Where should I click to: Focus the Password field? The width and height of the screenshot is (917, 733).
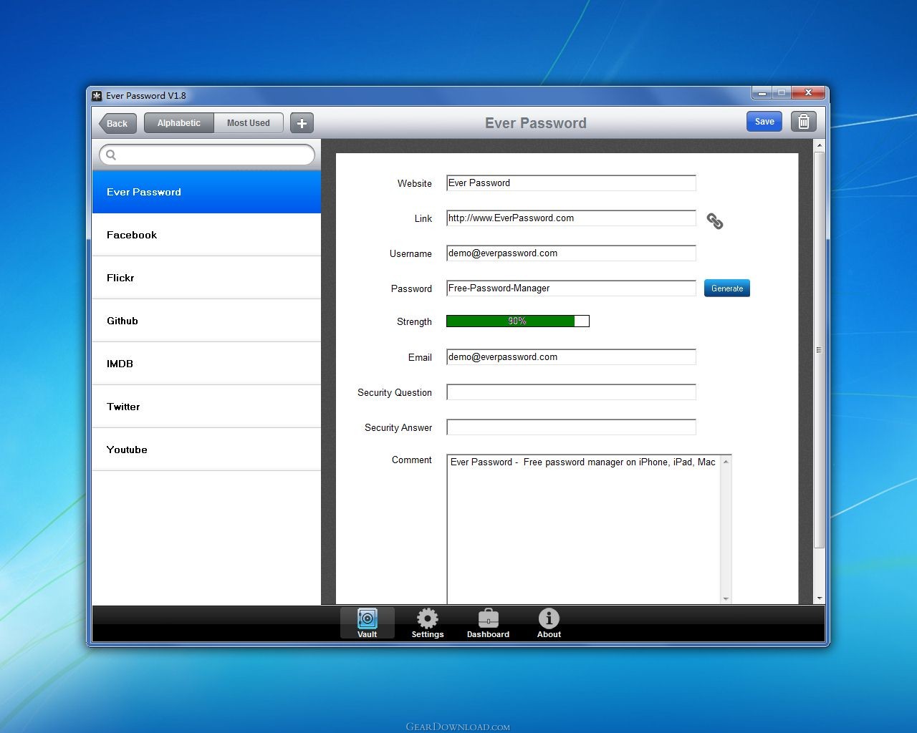[571, 288]
